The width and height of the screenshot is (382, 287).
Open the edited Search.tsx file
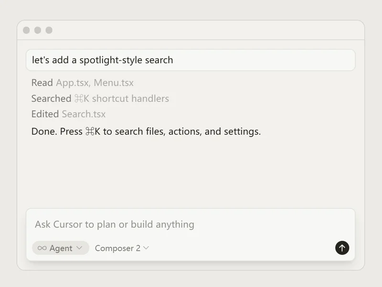point(84,114)
